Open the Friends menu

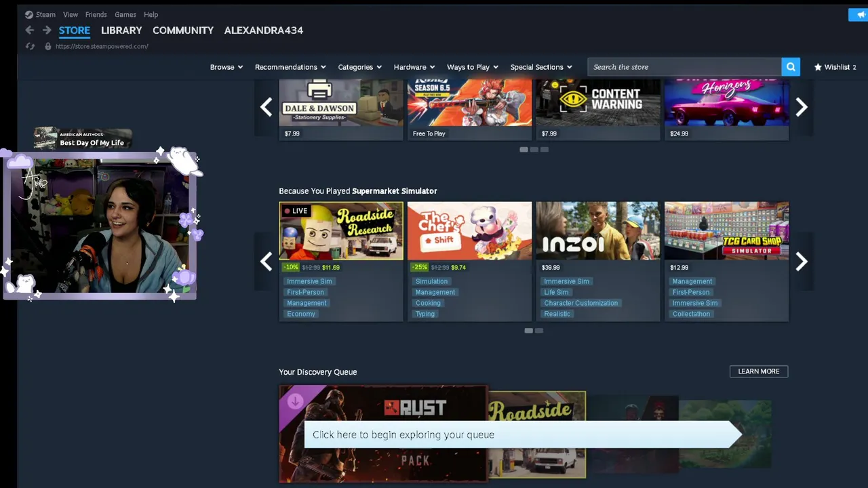[96, 14]
